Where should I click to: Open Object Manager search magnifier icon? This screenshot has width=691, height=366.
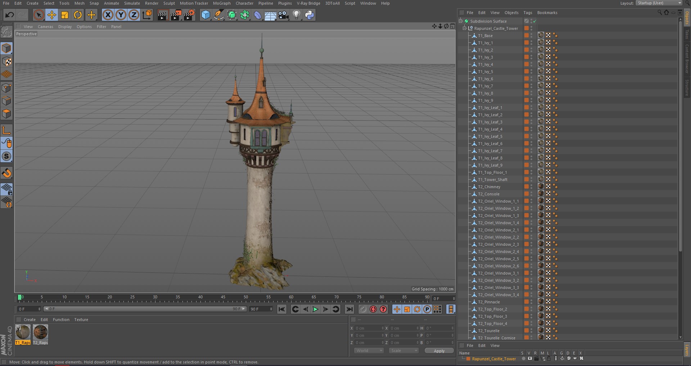pos(660,13)
